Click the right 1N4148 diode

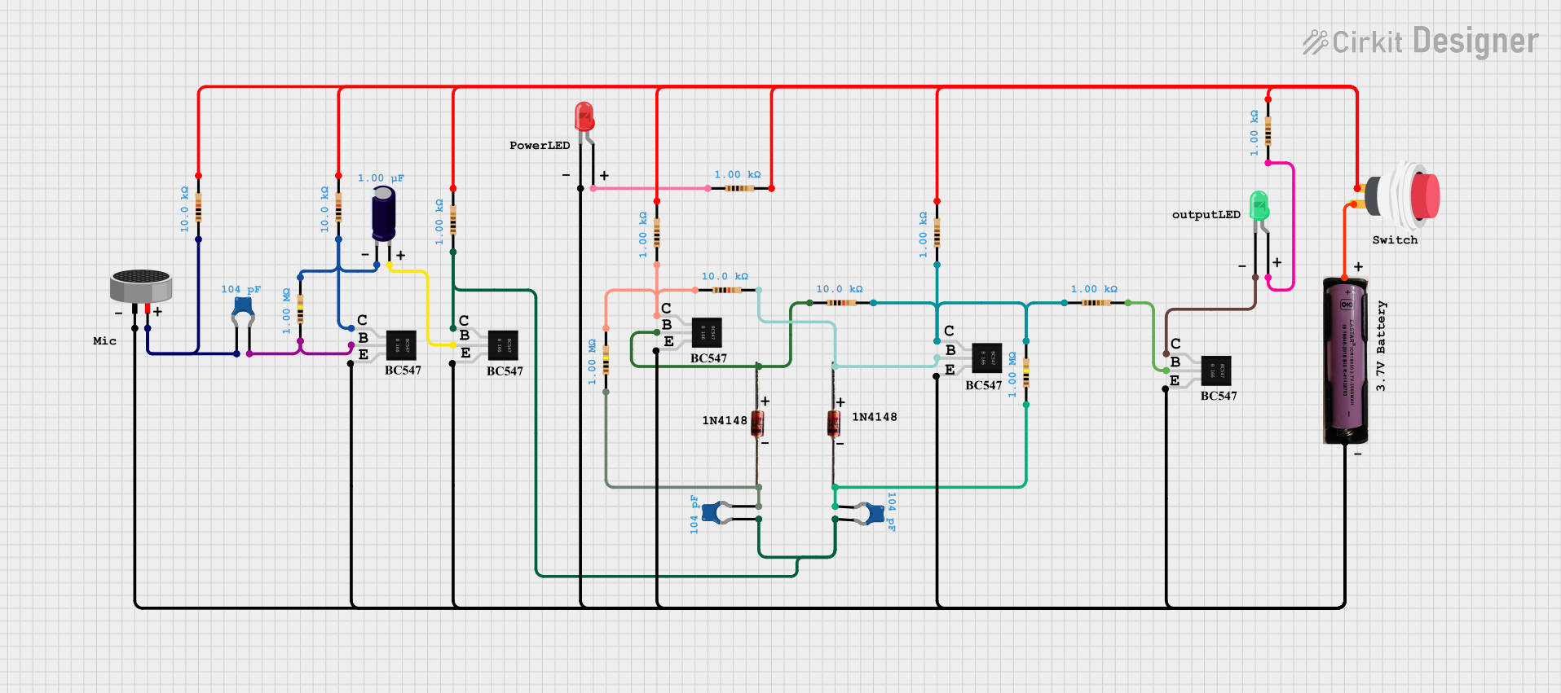(x=833, y=424)
